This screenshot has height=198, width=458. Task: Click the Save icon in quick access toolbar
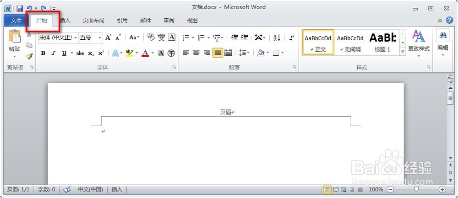click(x=20, y=8)
